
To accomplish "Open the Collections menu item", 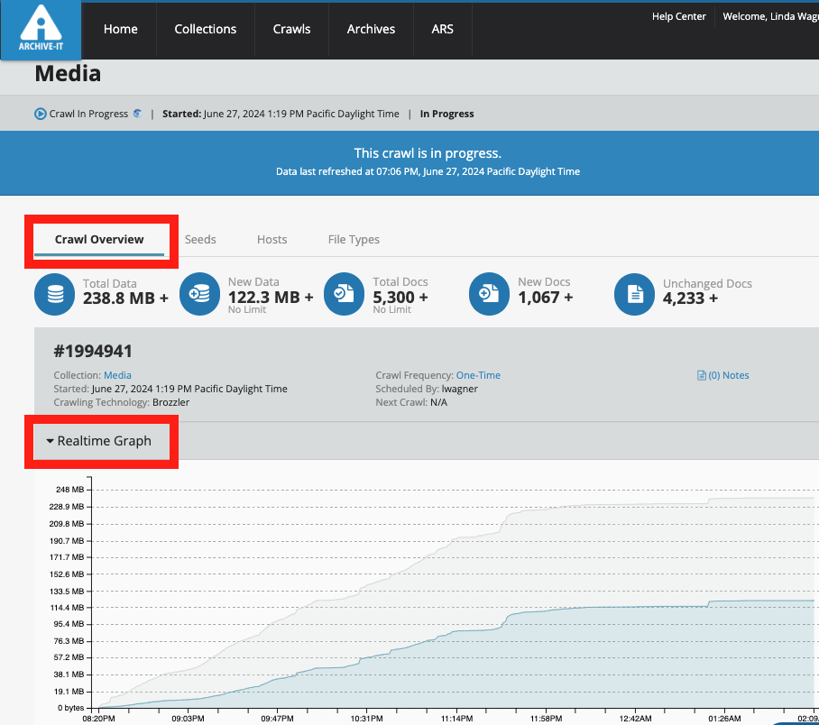I will (x=206, y=30).
